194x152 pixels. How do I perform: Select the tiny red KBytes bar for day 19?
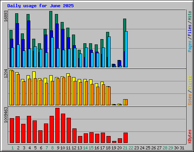click(x=114, y=142)
